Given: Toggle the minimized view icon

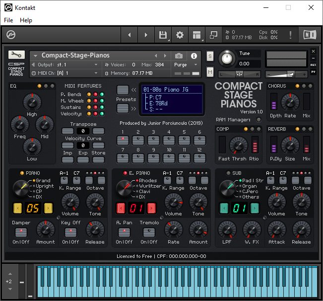Looking at the screenshot, I should (213, 35).
